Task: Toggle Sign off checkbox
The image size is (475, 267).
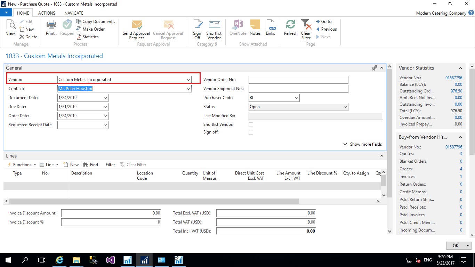Action: click(251, 132)
